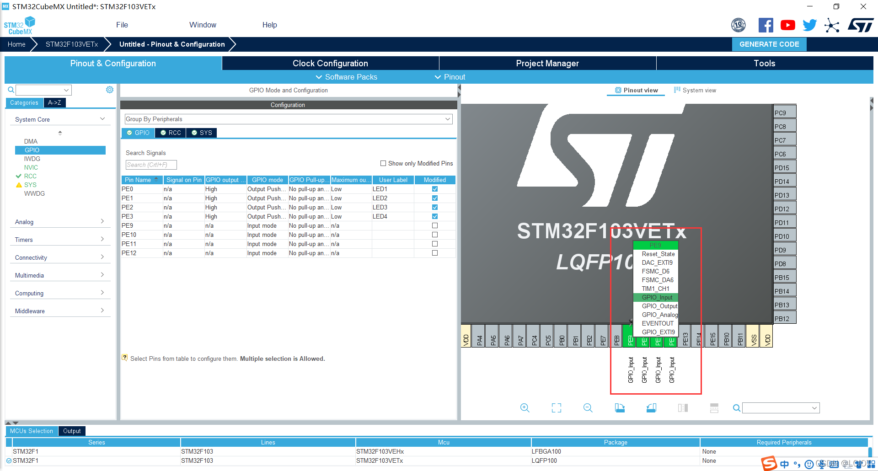Toggle the Modified checkbox for PE10

(435, 235)
